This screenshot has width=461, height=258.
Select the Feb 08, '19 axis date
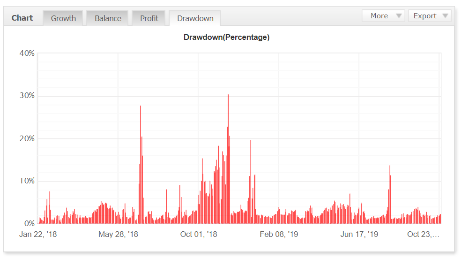tap(279, 235)
